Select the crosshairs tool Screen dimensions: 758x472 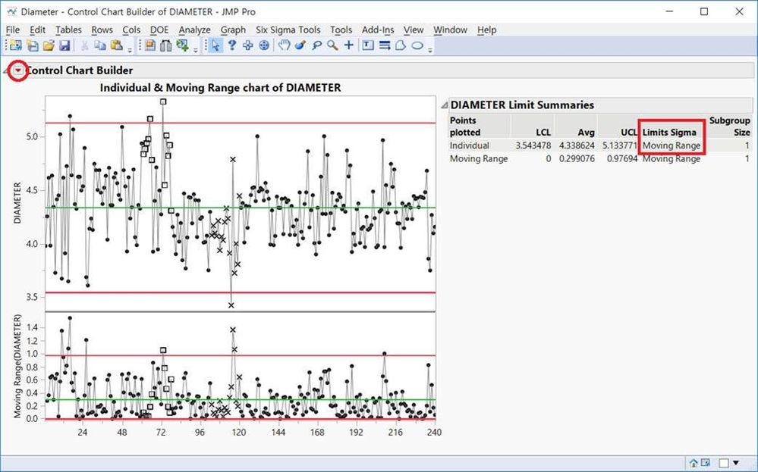coord(349,46)
